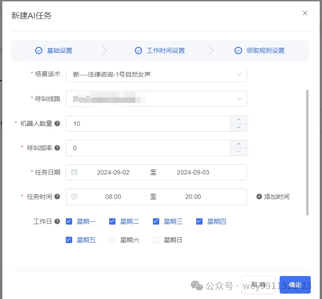This screenshot has width=322, height=299.
Task: Open the 呼叫线路 dropdown
Action: [156, 99]
